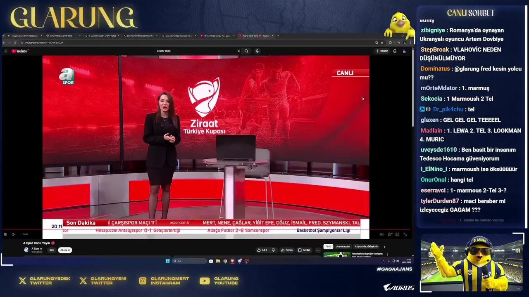Click the red live progress bar
Image resolution: width=529 pixels, height=297 pixels.
[206, 229]
